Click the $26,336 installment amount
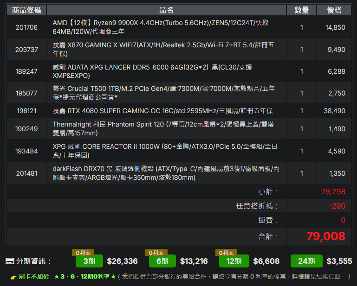This screenshot has height=286, width=357. 122,261
